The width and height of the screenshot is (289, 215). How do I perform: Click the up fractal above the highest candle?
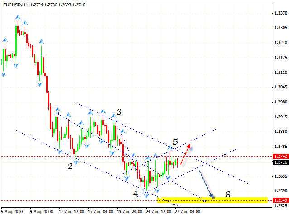coord(18,17)
